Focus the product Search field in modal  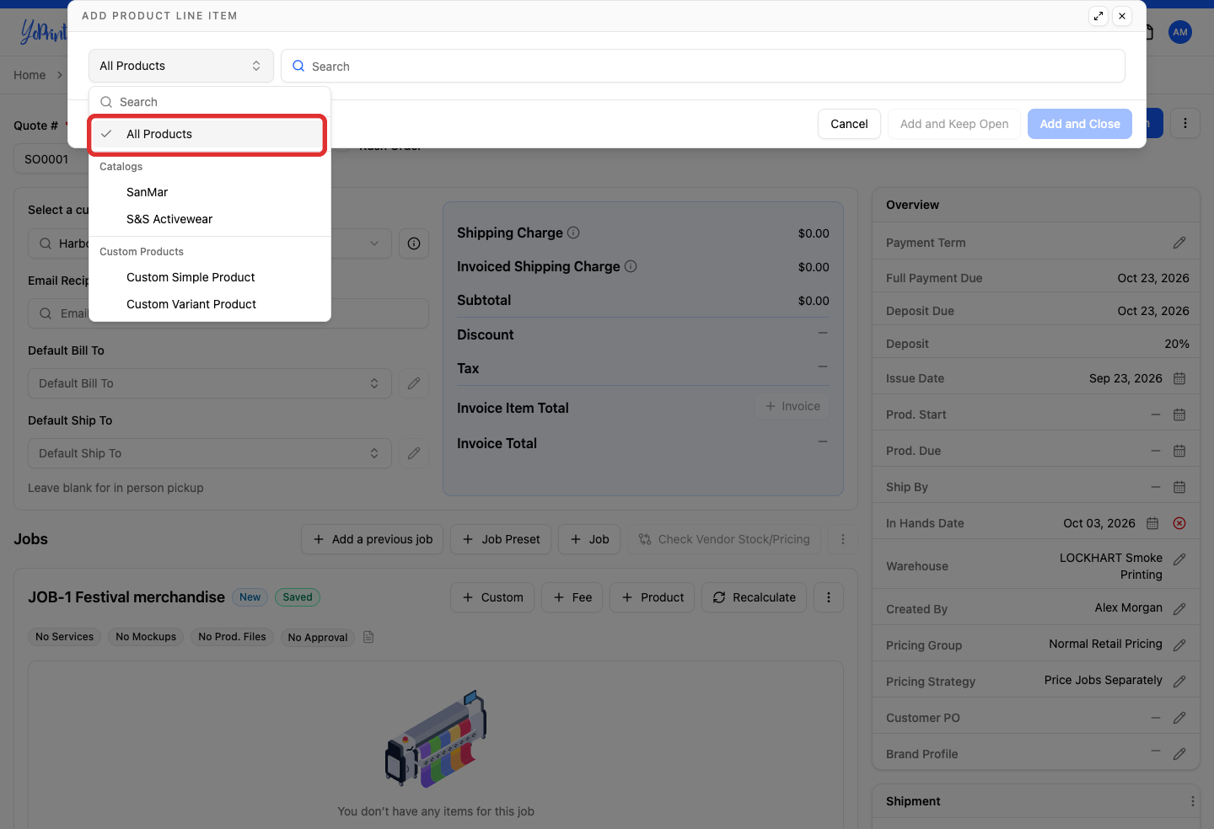[x=703, y=66]
